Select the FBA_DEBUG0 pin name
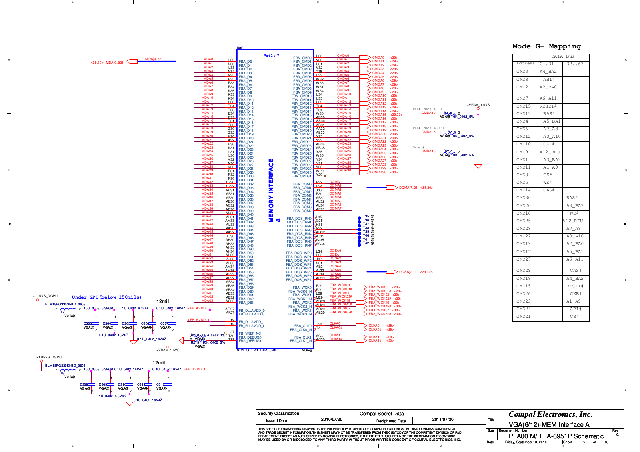Viewport: 640px width, 452px height. pos(250,337)
